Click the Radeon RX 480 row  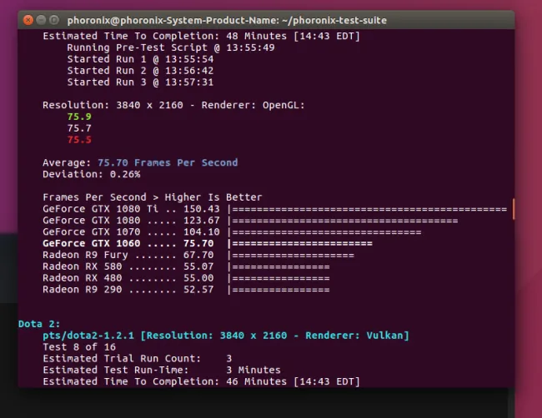point(186,278)
